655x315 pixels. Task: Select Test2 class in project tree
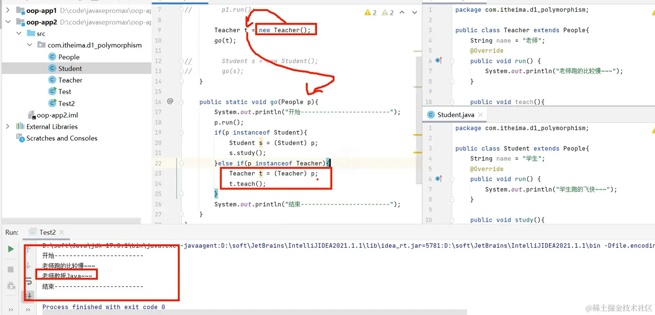coord(66,103)
